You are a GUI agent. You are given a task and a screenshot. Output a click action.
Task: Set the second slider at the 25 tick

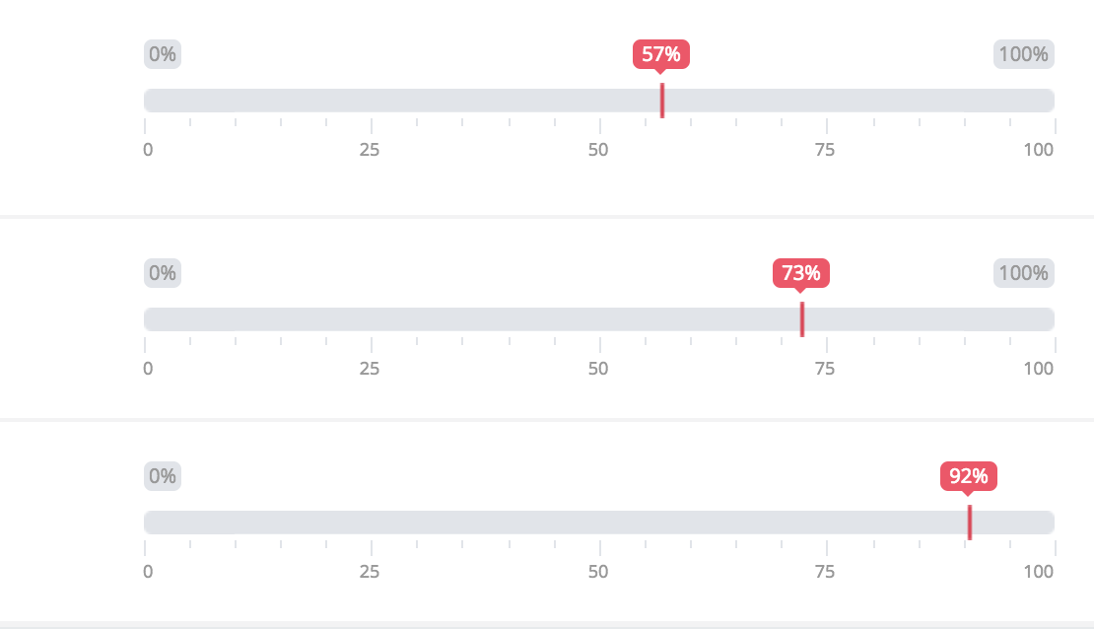point(372,319)
